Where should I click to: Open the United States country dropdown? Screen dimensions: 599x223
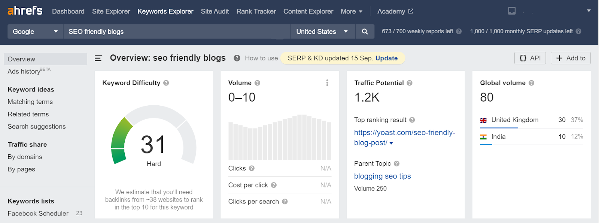click(x=322, y=31)
